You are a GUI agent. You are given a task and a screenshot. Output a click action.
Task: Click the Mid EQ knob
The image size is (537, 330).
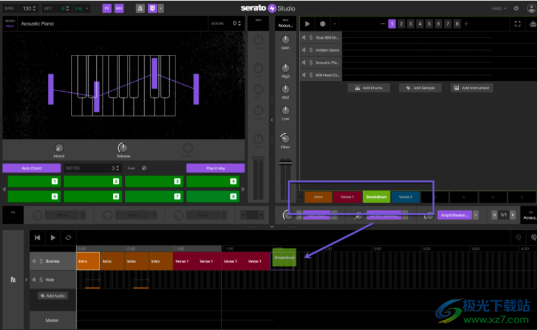pos(285,89)
